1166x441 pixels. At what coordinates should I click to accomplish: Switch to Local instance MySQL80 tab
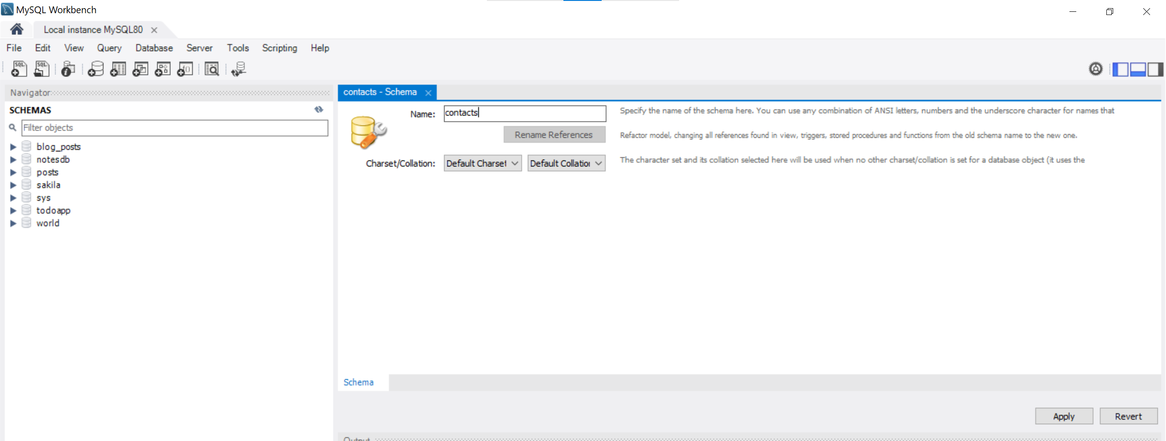(x=93, y=30)
